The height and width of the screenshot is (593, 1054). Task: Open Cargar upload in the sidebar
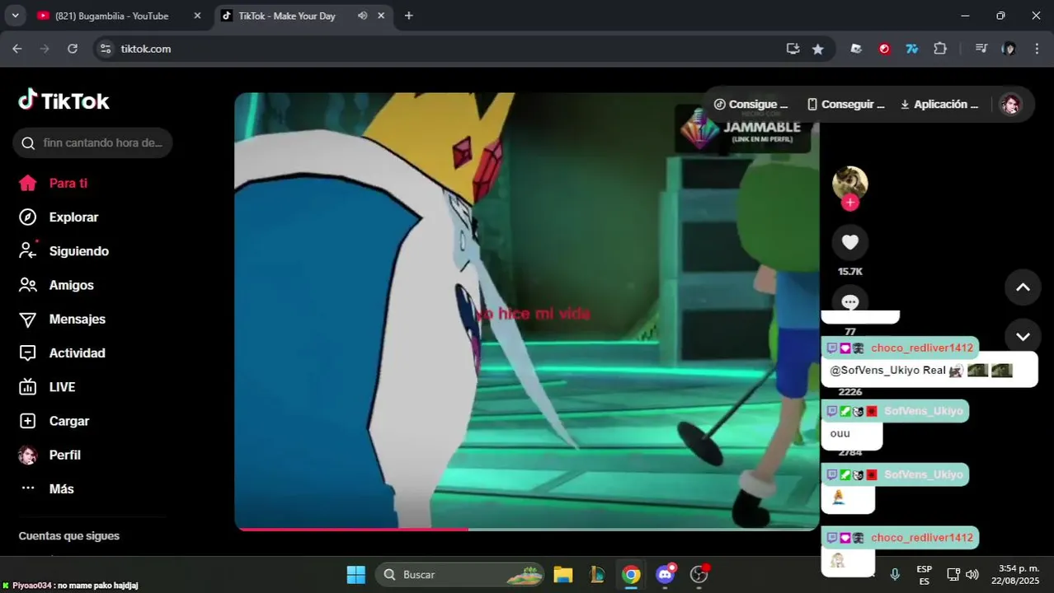tap(54, 421)
